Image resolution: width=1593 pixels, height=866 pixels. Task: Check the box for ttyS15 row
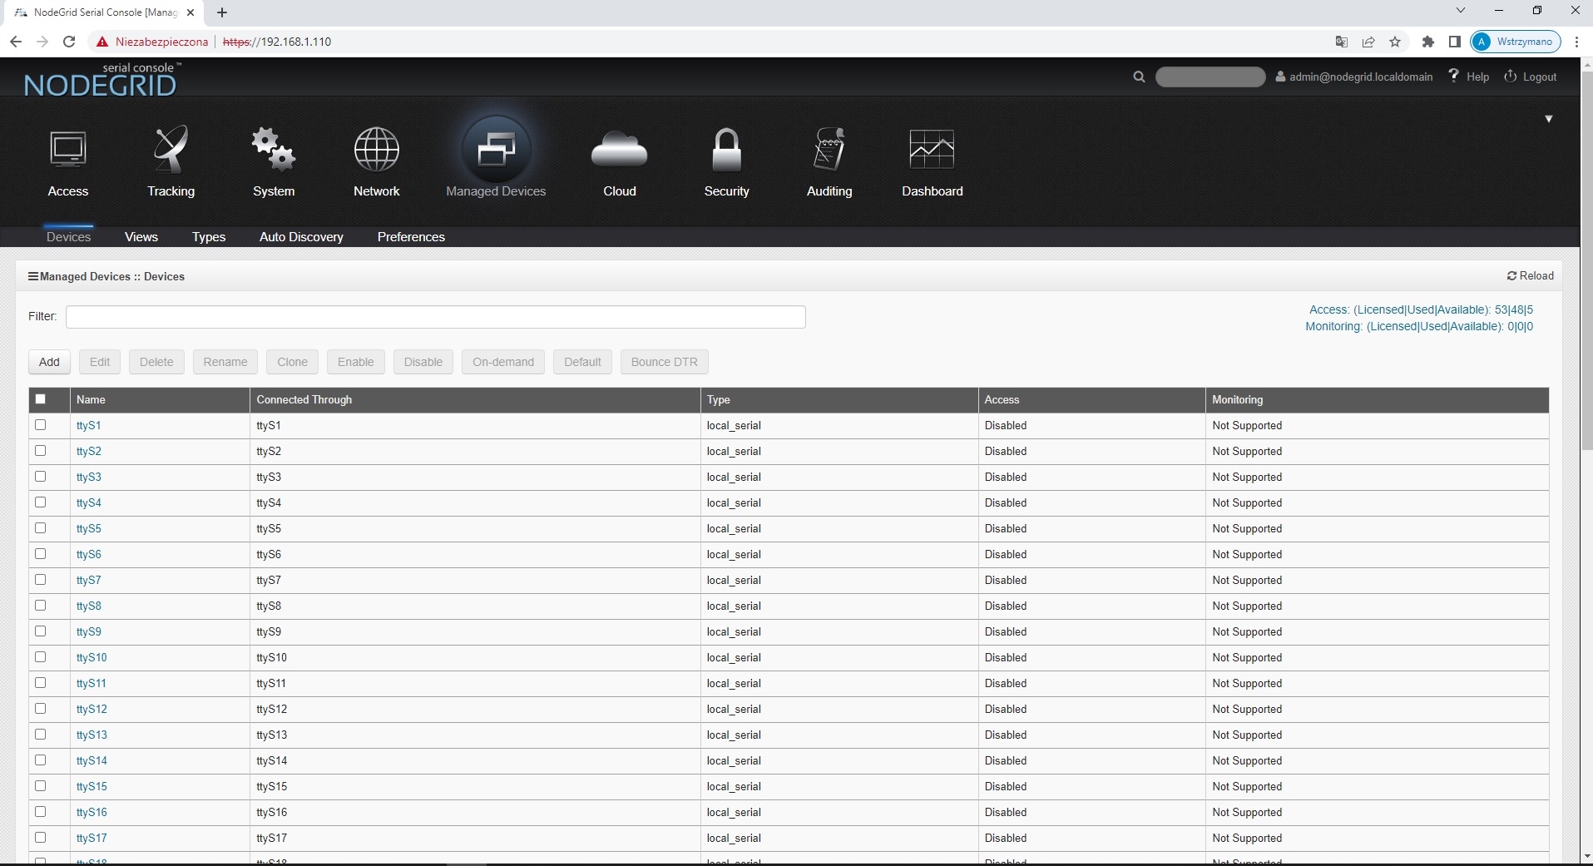click(x=40, y=786)
